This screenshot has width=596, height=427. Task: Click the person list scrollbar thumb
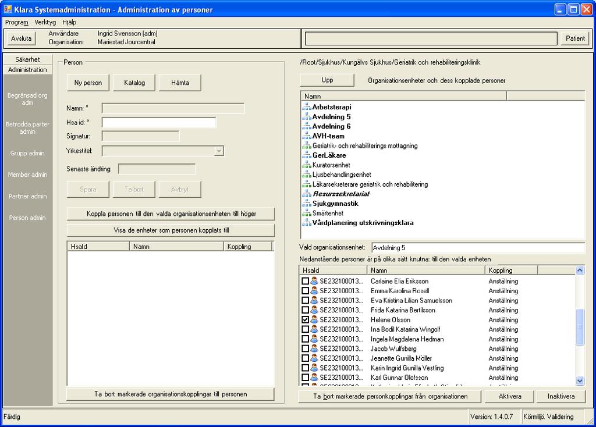(580, 327)
